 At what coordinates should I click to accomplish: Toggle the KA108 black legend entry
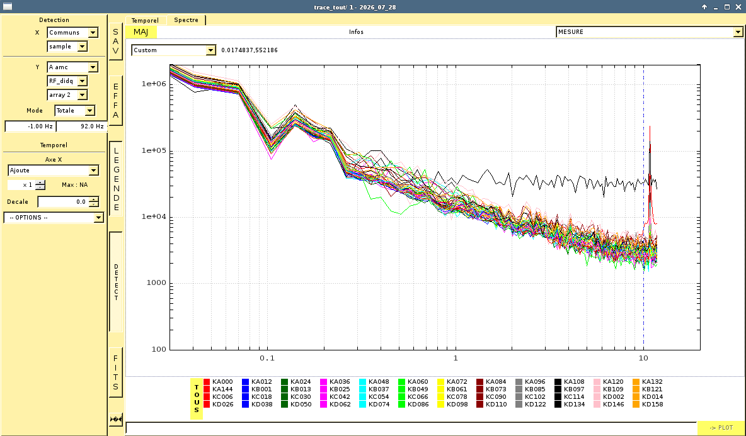pos(570,381)
